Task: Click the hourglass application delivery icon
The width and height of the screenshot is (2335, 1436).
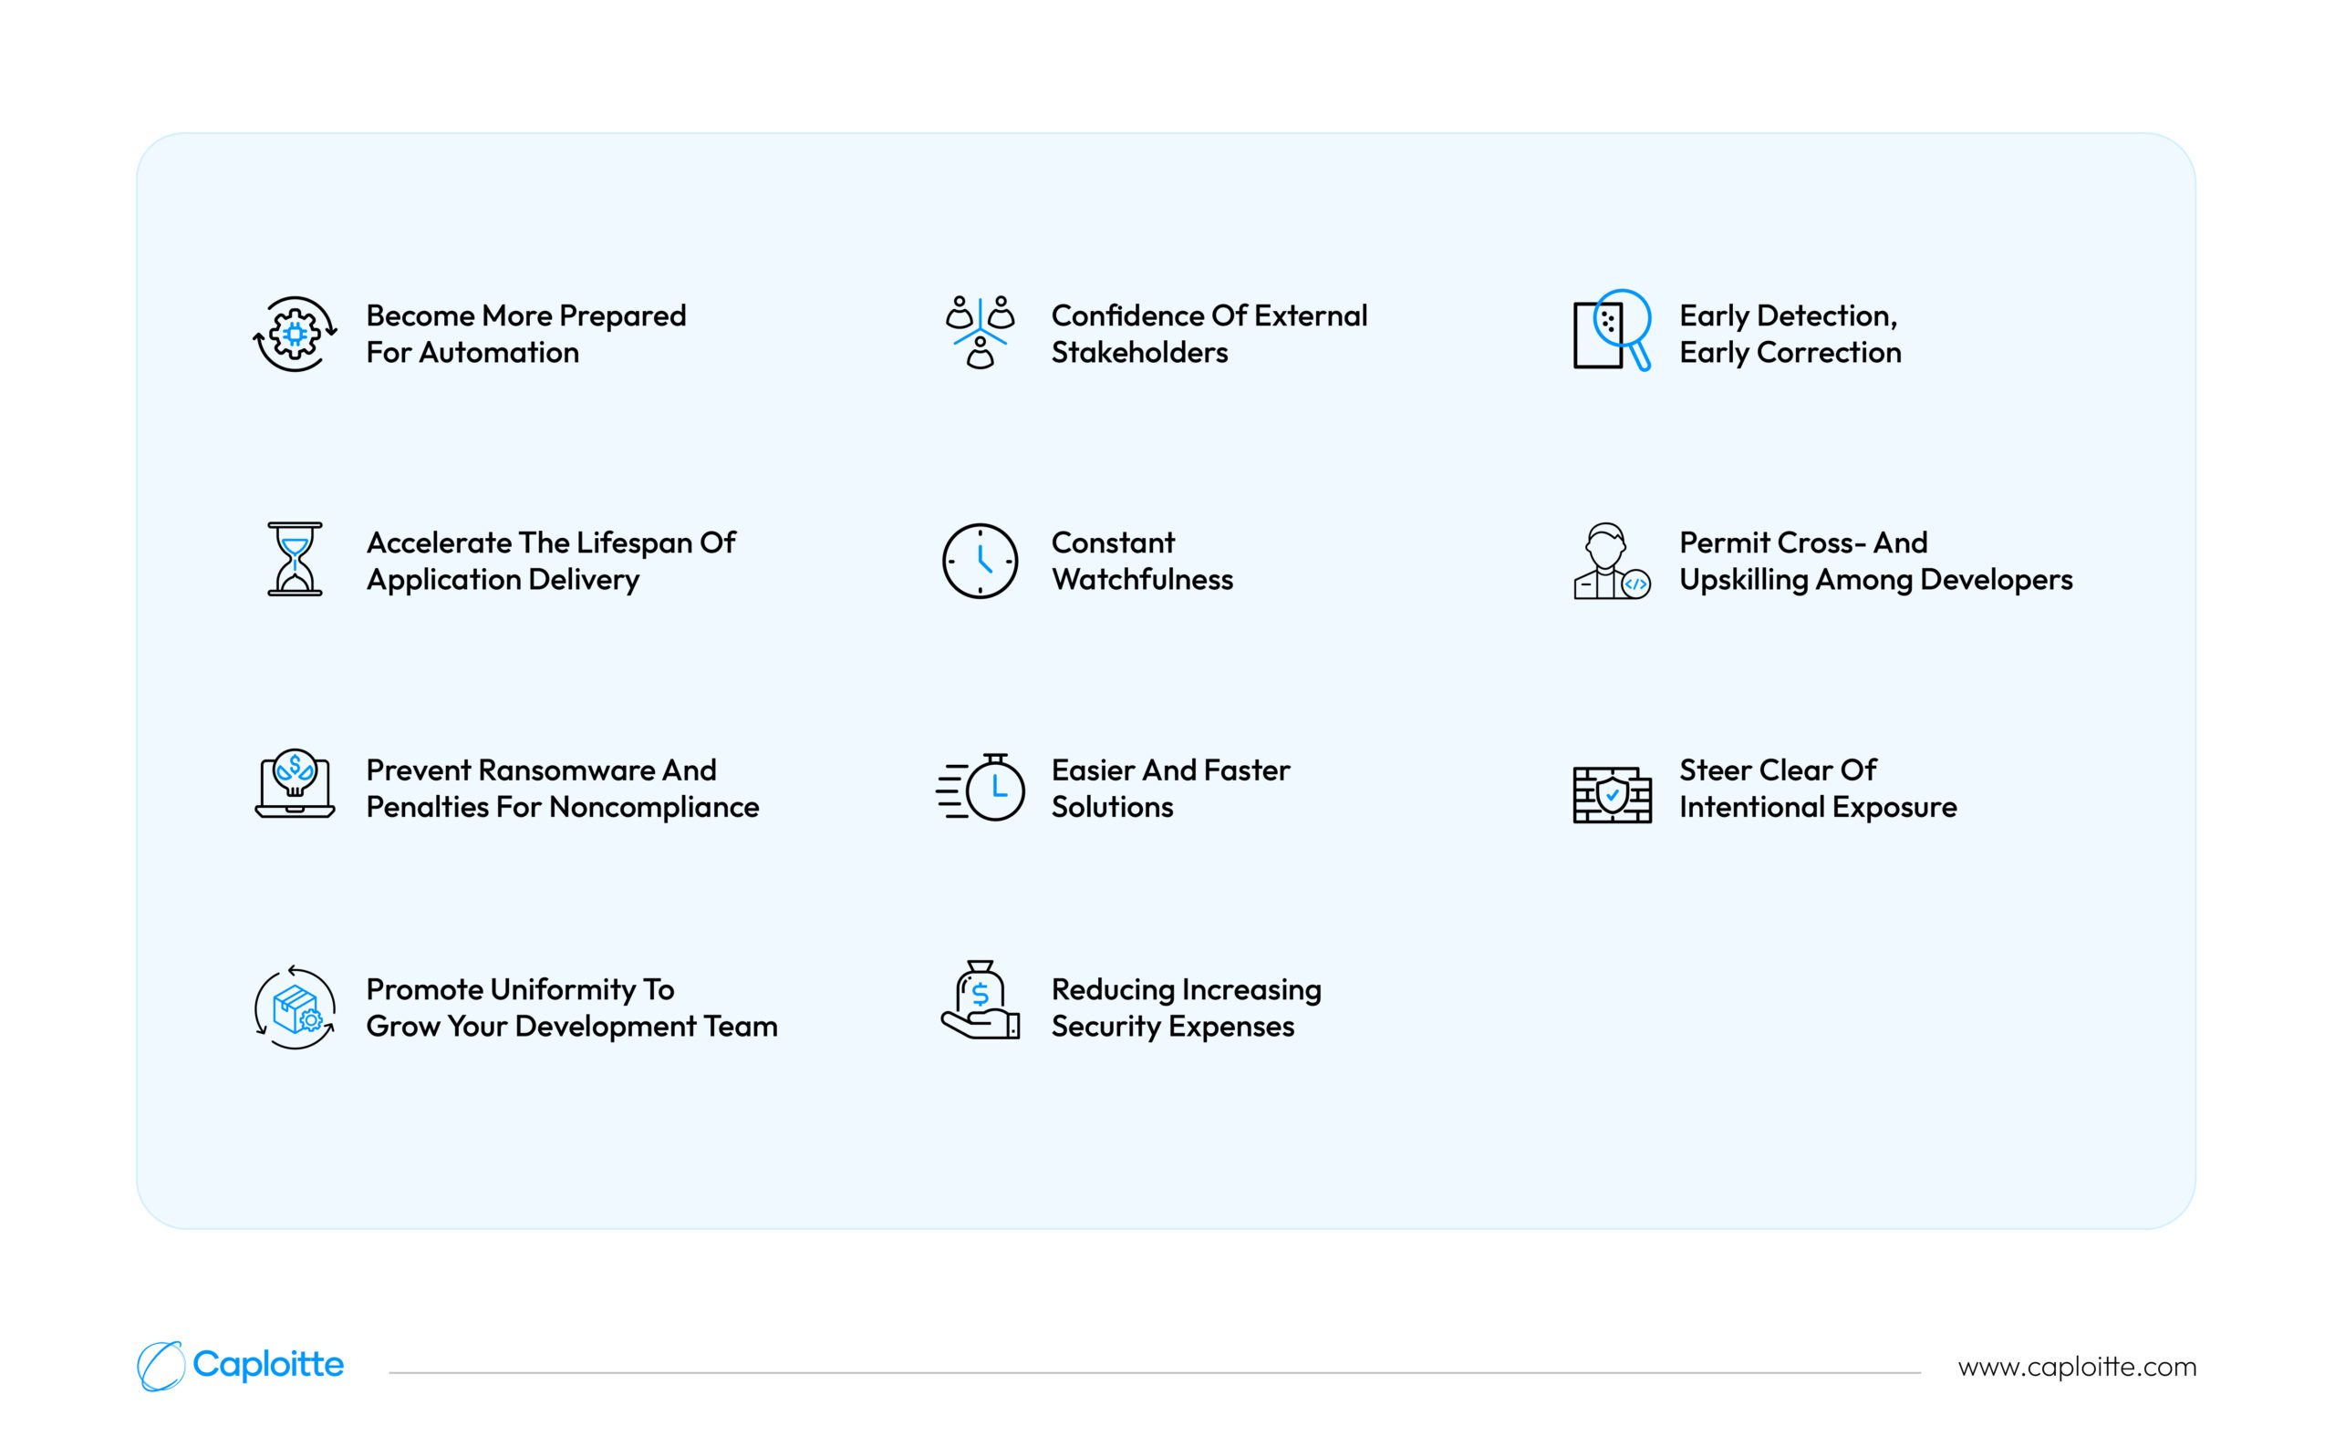Action: tap(295, 558)
